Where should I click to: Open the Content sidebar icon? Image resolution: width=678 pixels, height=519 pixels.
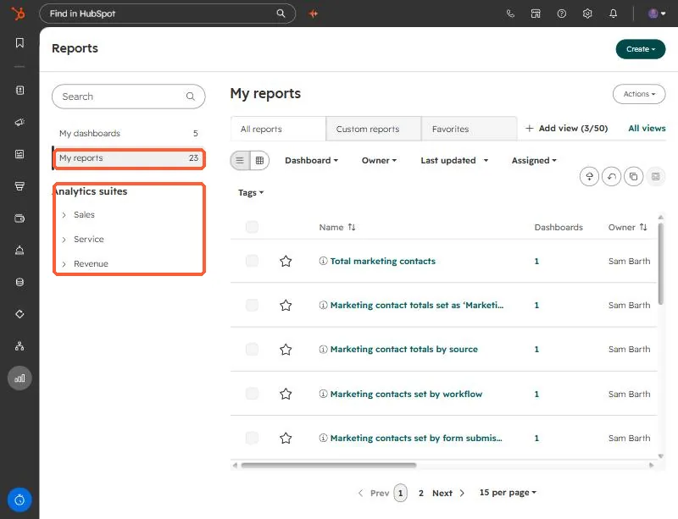coord(19,154)
